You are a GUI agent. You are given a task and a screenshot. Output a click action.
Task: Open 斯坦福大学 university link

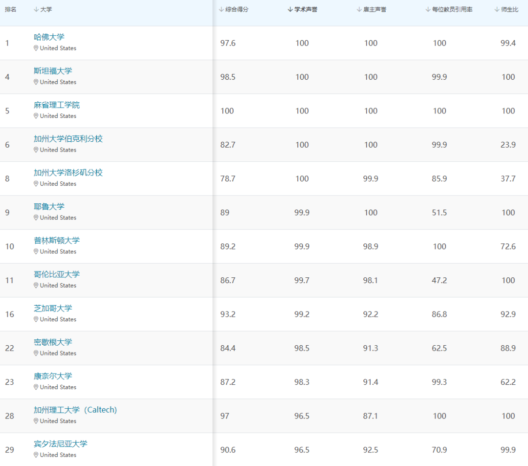coord(53,71)
